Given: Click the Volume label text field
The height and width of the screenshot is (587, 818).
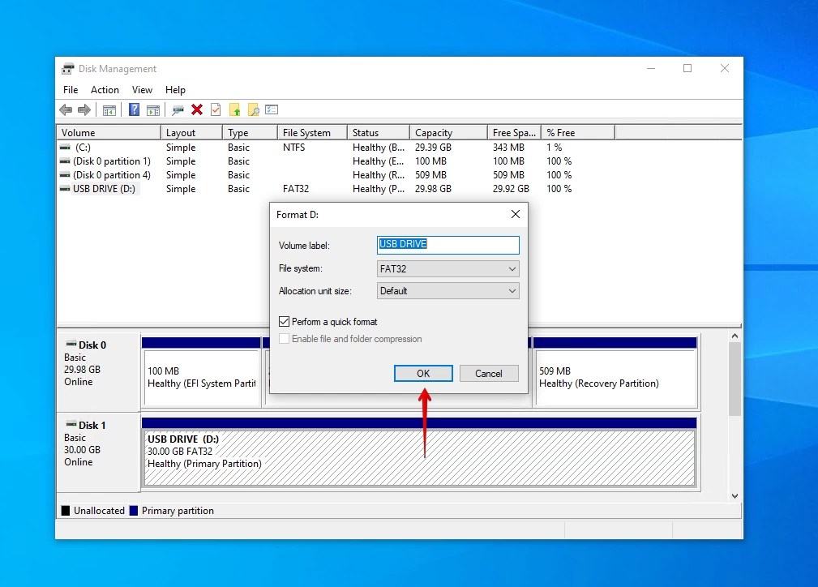Looking at the screenshot, I should click(x=447, y=245).
